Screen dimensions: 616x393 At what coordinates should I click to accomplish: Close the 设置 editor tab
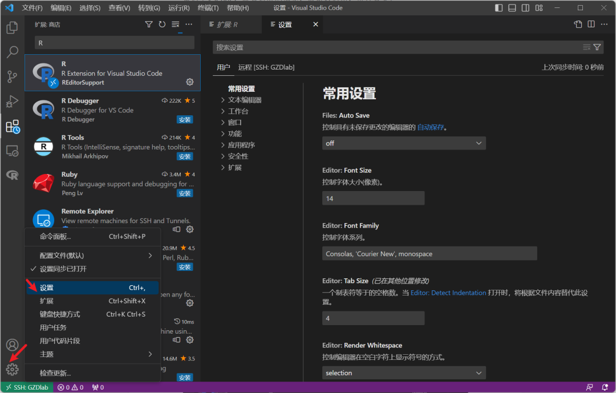point(315,25)
